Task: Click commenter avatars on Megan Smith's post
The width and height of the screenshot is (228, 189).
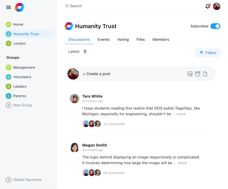Action: point(91,172)
